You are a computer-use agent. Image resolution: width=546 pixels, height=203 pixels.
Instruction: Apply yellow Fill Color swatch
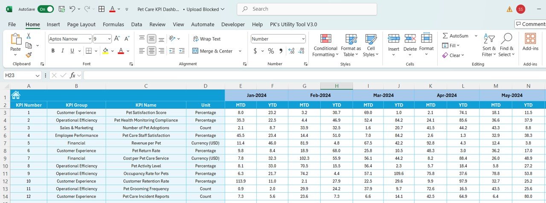click(105, 51)
